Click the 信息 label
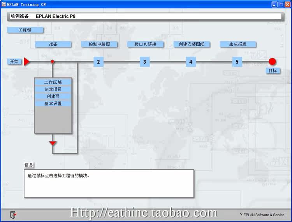Image resolution: width=292 pixels, height=222 pixels. (29, 165)
